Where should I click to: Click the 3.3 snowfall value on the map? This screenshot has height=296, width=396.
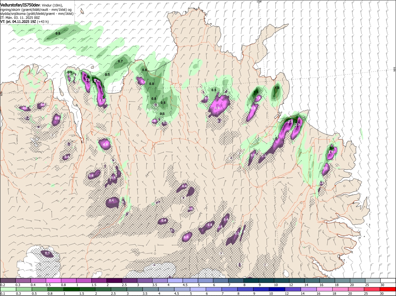[x=87, y=80]
